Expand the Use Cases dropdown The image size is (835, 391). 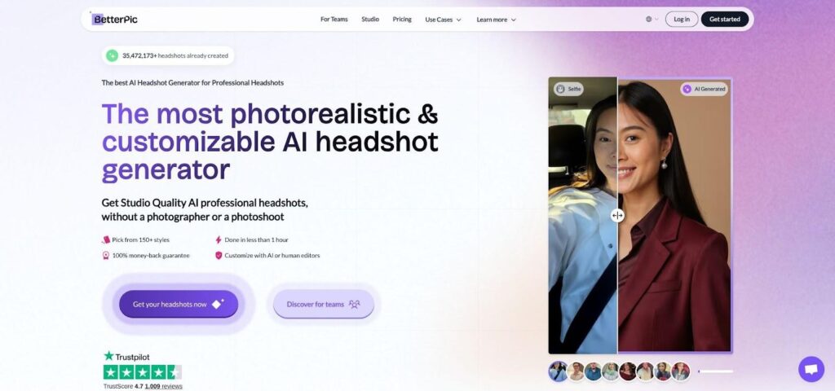point(443,20)
